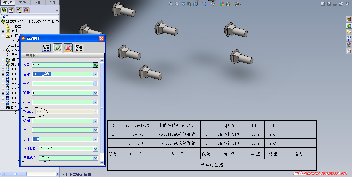Switch to 装配体 tab
The height and width of the screenshot is (177, 352).
tap(8, 2)
